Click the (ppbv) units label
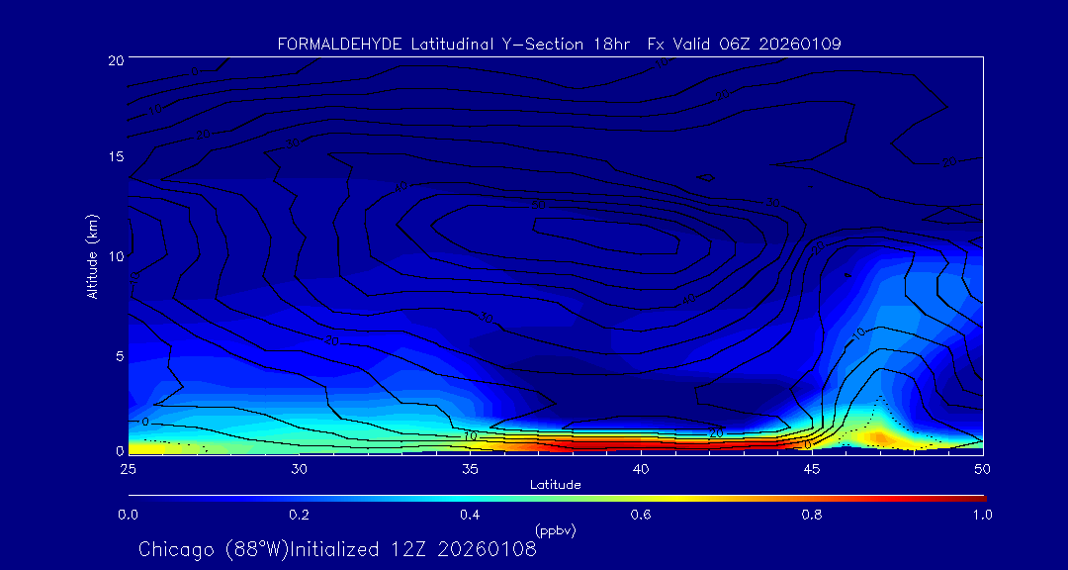 [555, 530]
